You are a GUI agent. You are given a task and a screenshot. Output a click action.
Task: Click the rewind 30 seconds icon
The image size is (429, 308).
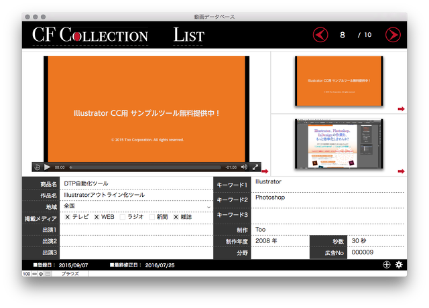tap(38, 167)
